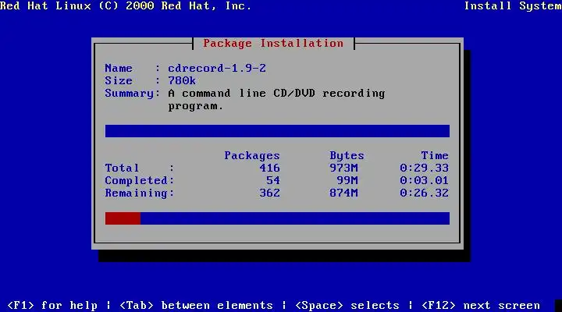Click the Time column header
Screen dimensions: 562x312
pyautogui.click(x=435, y=155)
